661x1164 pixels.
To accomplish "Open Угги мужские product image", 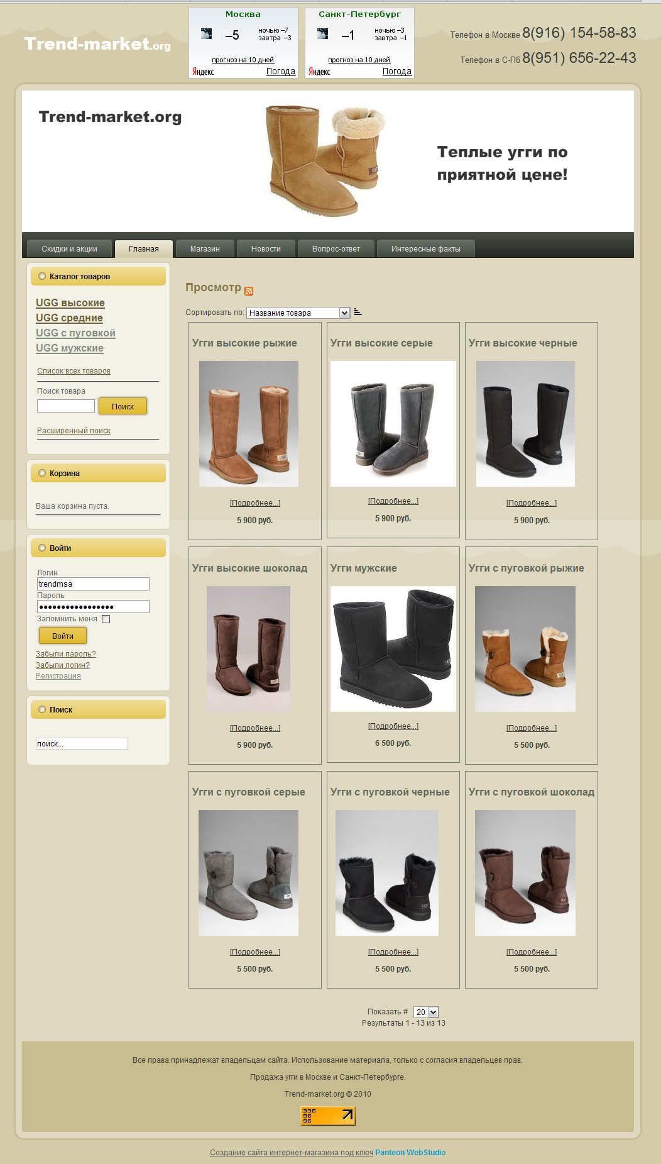I will coord(393,649).
